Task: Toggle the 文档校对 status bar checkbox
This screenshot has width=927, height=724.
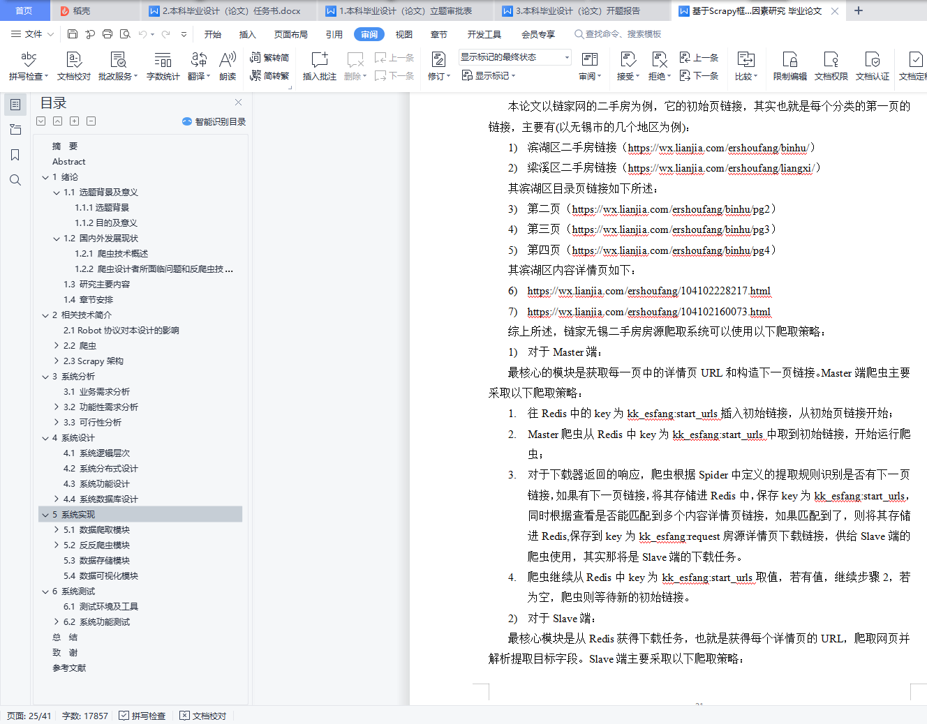Action: click(x=203, y=716)
